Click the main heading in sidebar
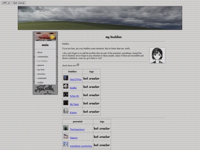Viewport: 200px width, 150px height. point(45,45)
